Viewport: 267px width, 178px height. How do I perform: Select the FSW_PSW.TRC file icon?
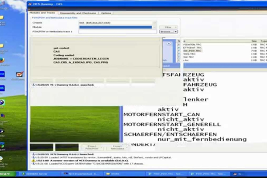click(179, 51)
